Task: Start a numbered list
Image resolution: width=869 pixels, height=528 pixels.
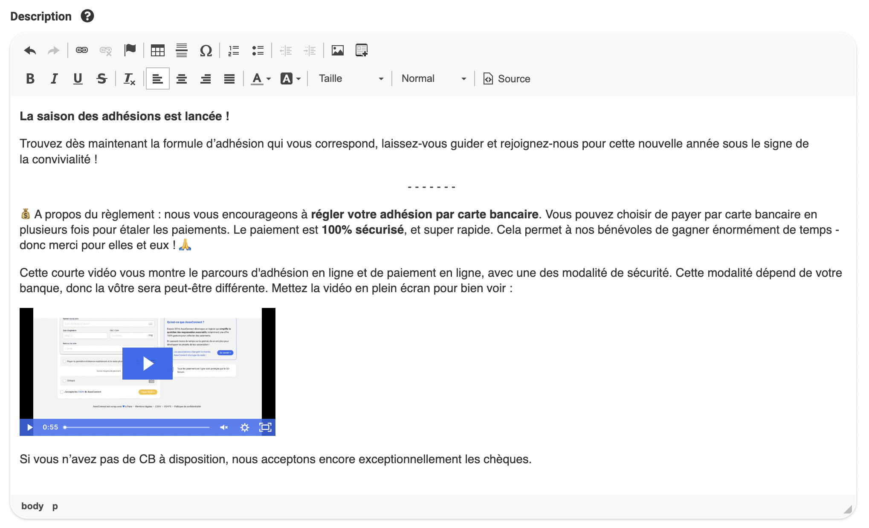Action: (x=233, y=50)
